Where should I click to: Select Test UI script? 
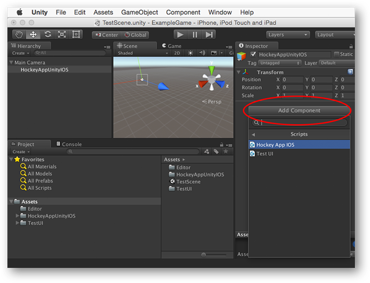299,154
